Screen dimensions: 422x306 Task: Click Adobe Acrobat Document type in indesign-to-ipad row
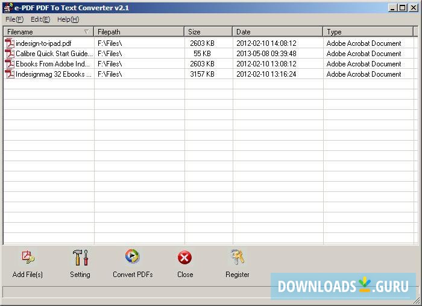click(x=364, y=43)
